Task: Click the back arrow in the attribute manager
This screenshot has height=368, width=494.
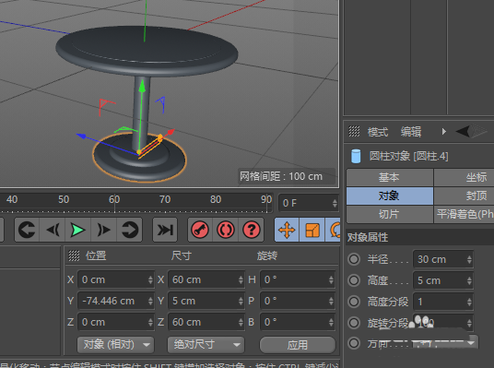Action: [463, 131]
